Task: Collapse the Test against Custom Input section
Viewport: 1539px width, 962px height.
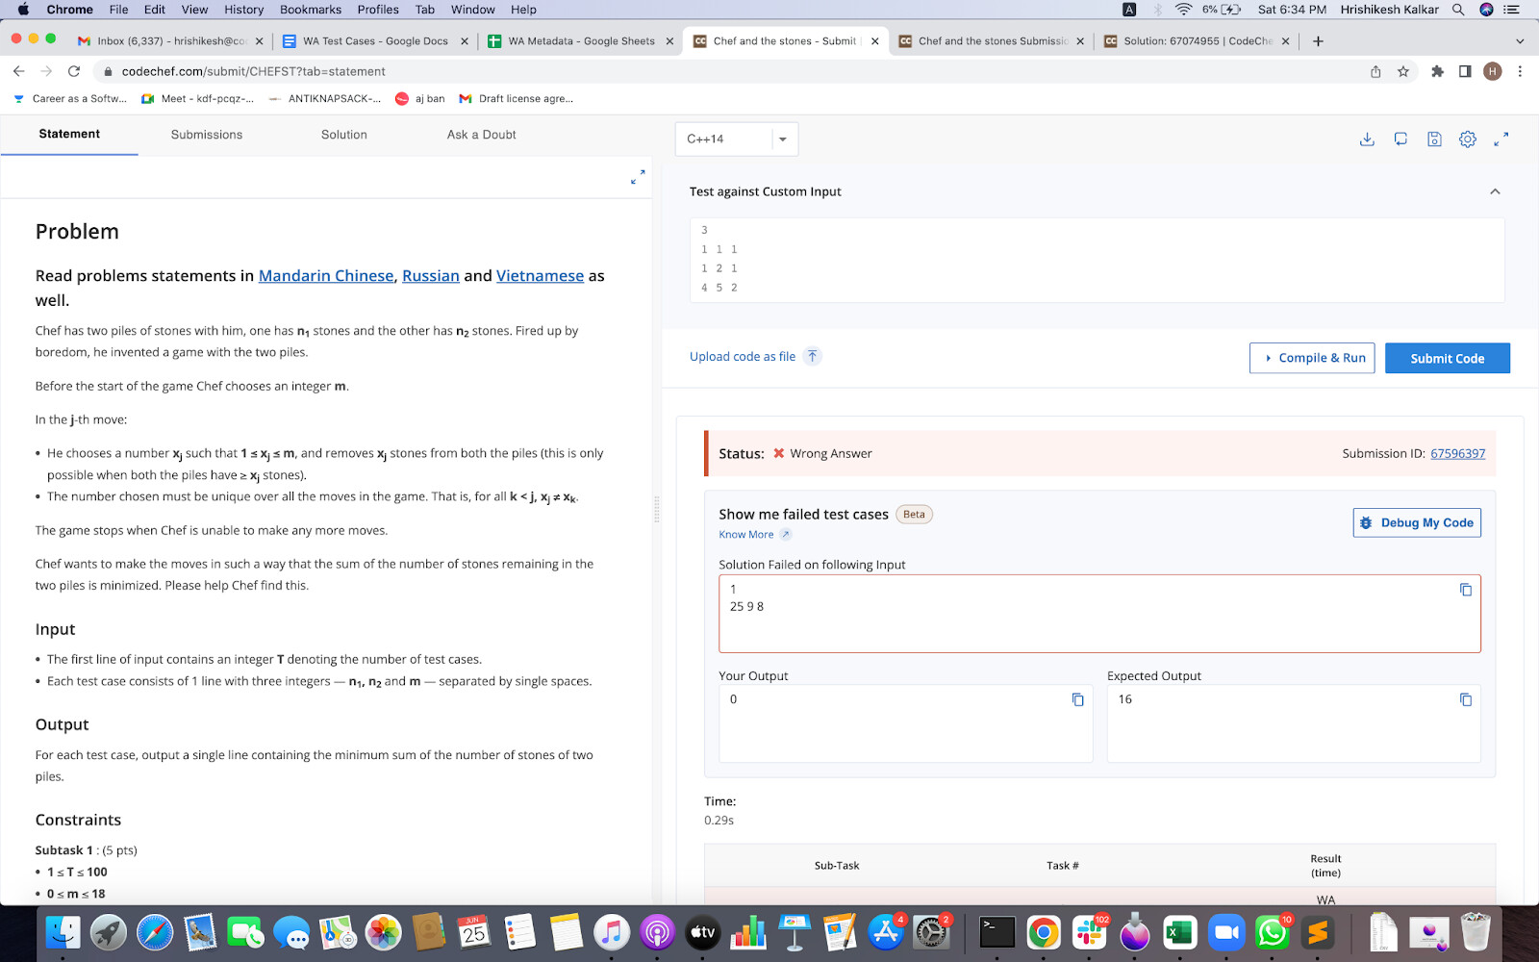Action: pos(1495,191)
